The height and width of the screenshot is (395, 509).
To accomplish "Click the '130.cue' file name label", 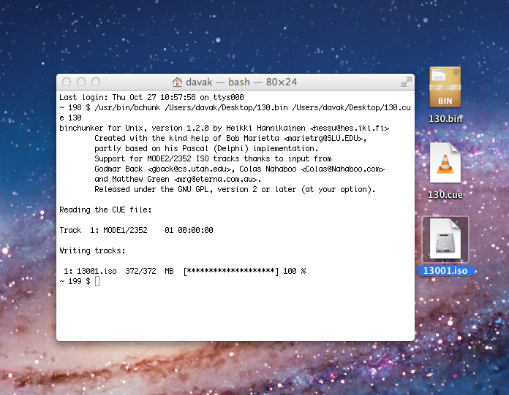I will click(445, 195).
